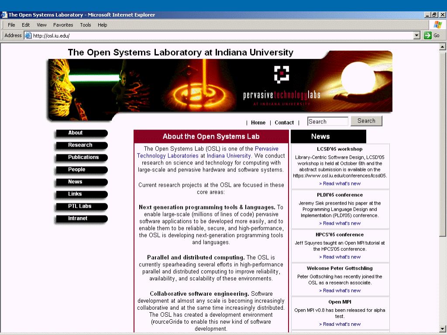Open the Home link
Screen dimensions: 447x335
[258, 123]
